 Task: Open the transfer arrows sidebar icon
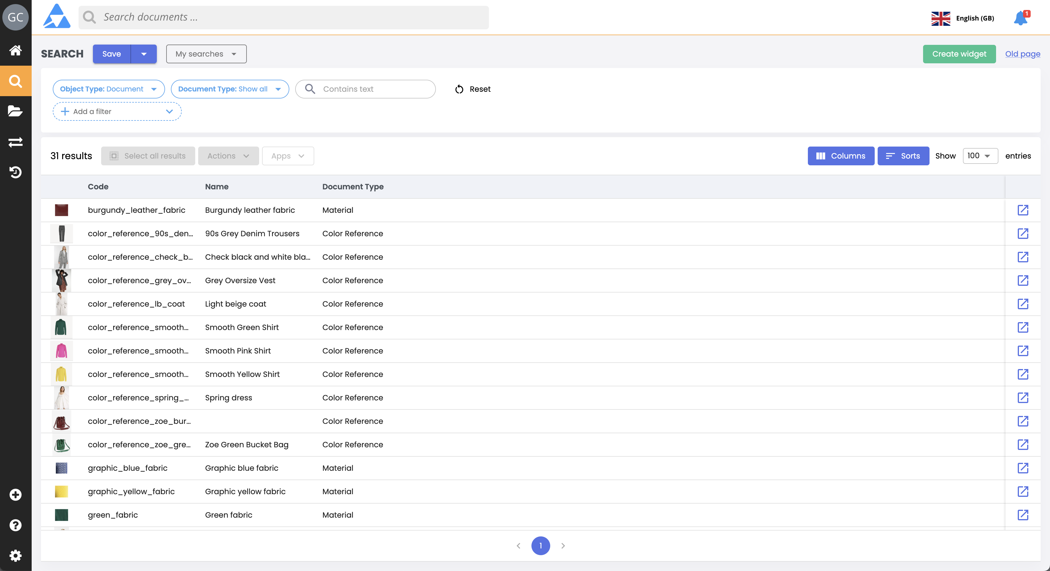[16, 142]
